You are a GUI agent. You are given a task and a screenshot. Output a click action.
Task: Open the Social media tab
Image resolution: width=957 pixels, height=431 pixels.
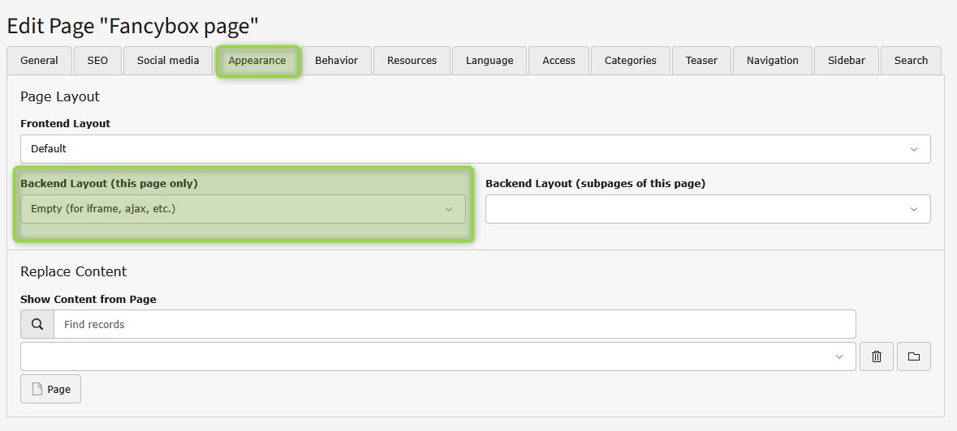click(x=168, y=61)
